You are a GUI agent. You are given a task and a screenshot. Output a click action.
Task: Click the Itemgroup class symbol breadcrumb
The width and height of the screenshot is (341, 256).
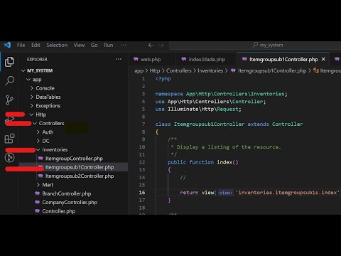(327, 70)
